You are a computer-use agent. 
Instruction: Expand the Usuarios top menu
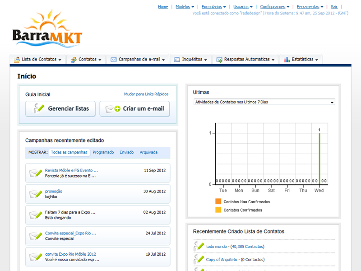[243, 7]
